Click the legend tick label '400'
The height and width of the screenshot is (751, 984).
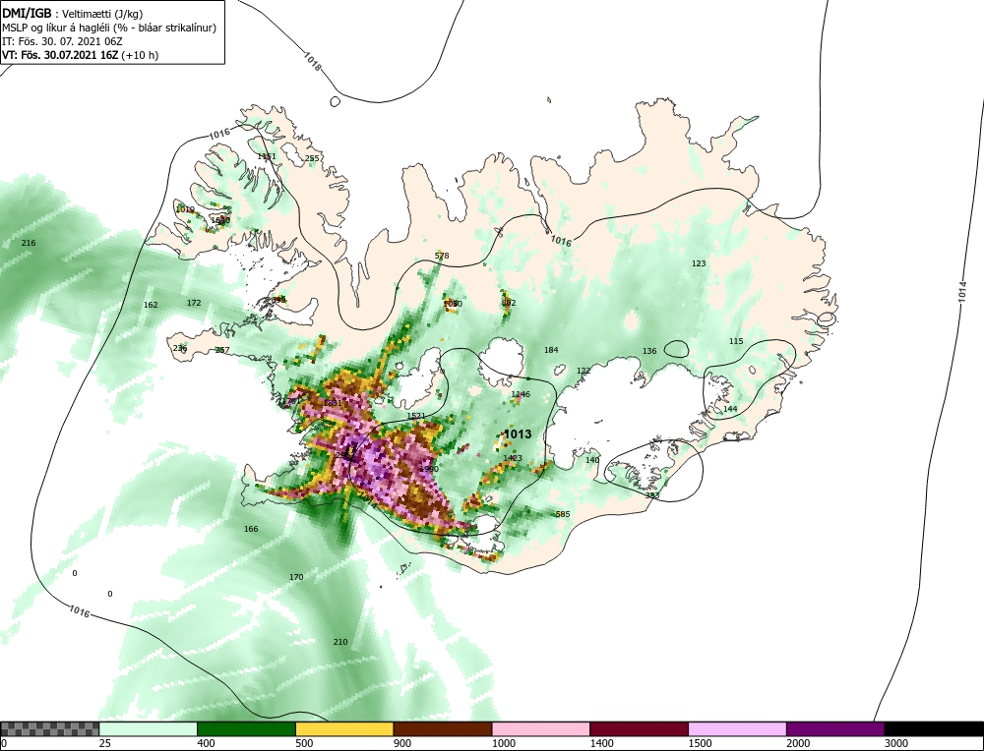tap(206, 743)
